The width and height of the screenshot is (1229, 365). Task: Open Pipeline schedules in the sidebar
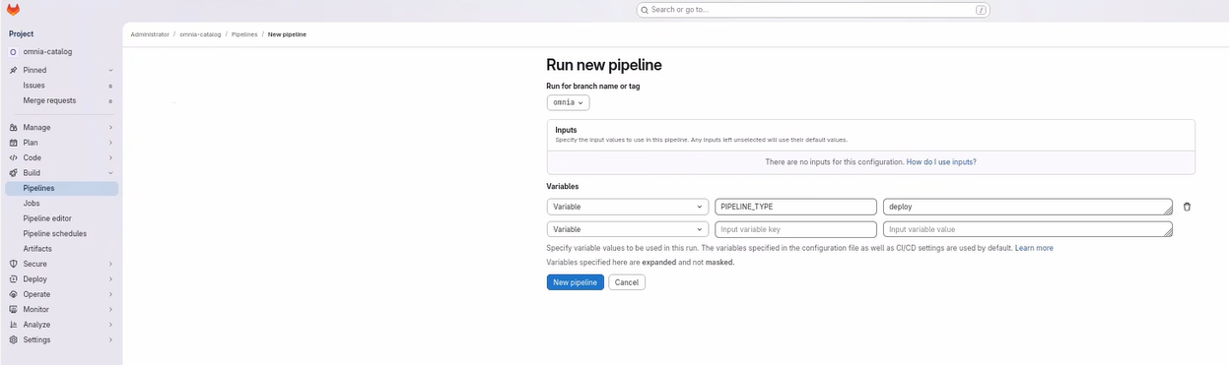61,233
